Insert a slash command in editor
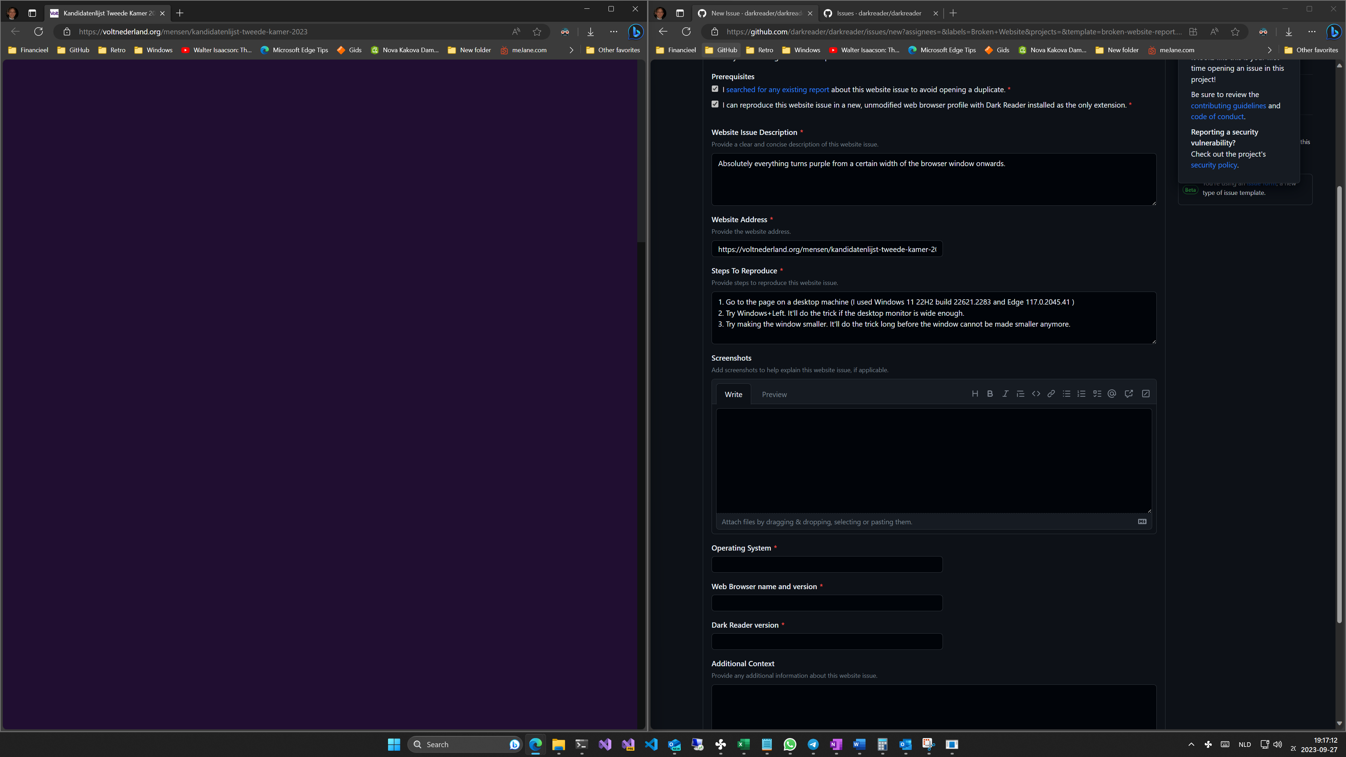The width and height of the screenshot is (1346, 757). [1146, 394]
